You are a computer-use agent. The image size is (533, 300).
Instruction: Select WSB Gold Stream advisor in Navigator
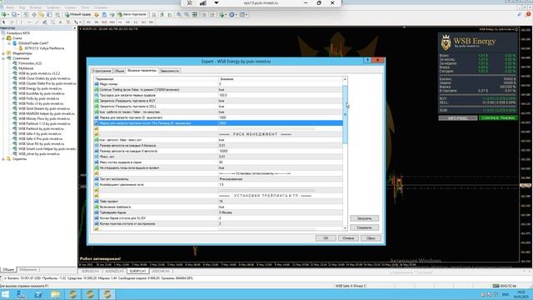[x=44, y=108]
